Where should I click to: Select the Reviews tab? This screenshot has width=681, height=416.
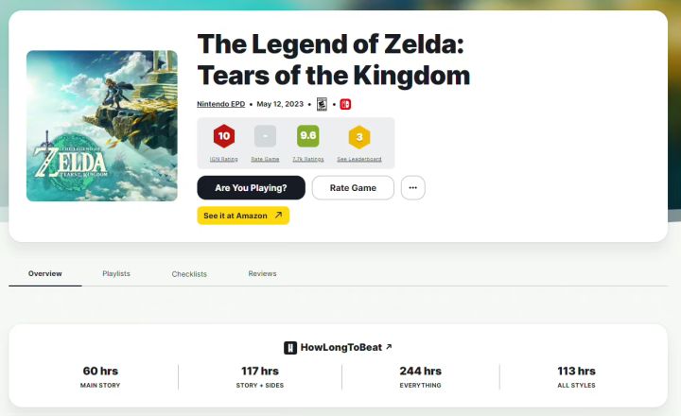(262, 273)
